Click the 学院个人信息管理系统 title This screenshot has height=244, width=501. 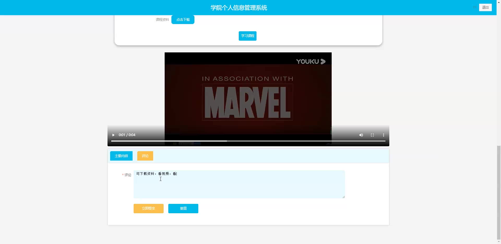click(x=239, y=8)
